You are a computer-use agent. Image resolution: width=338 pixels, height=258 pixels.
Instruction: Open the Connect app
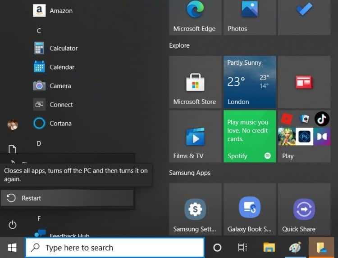click(x=53, y=104)
